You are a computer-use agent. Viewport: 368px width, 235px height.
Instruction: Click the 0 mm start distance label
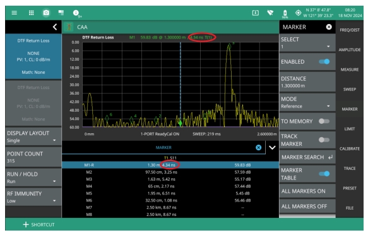89,134
